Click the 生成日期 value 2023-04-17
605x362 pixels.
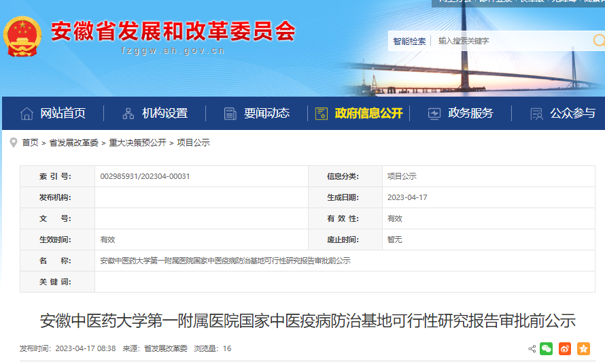[407, 197]
